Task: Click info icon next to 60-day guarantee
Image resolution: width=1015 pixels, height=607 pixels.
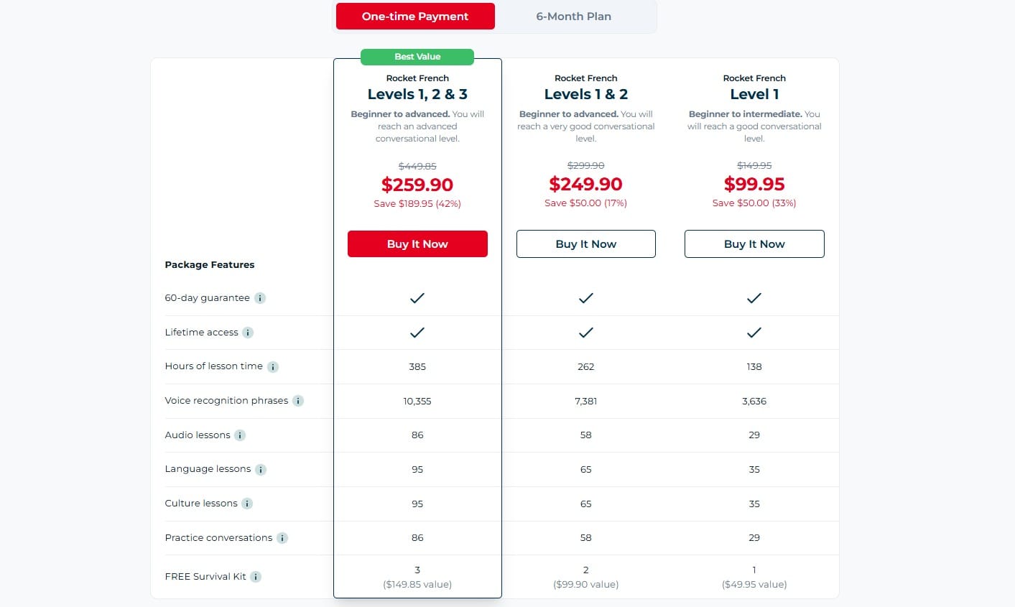Action: click(260, 298)
